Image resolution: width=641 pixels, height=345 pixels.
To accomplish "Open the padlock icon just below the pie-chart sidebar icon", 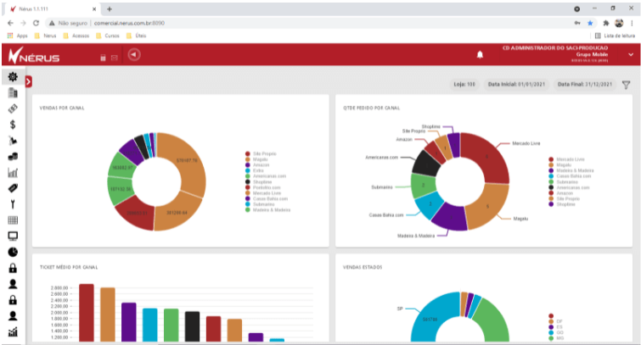I will (13, 268).
